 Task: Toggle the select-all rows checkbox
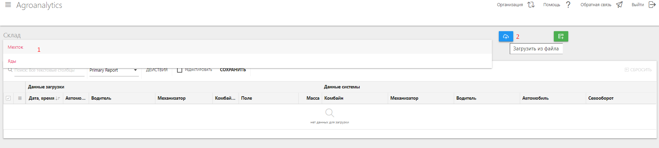point(8,98)
